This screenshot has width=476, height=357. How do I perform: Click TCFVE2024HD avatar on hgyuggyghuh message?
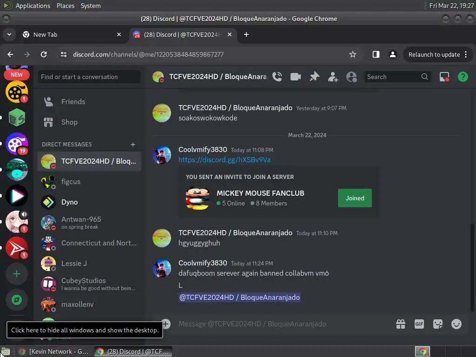161,238
